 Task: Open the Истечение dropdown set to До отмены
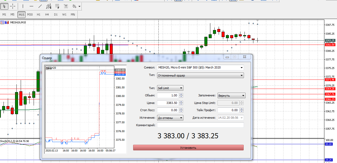click(x=170, y=118)
